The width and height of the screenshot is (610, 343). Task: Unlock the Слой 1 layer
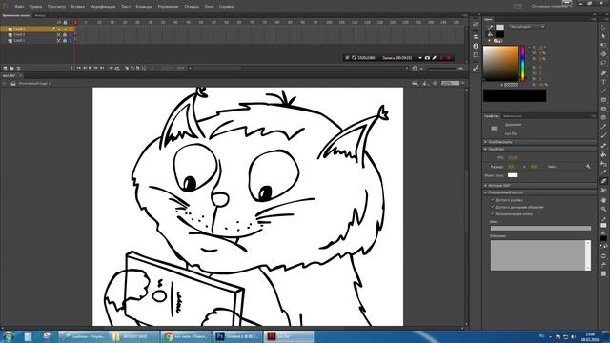coord(65,40)
